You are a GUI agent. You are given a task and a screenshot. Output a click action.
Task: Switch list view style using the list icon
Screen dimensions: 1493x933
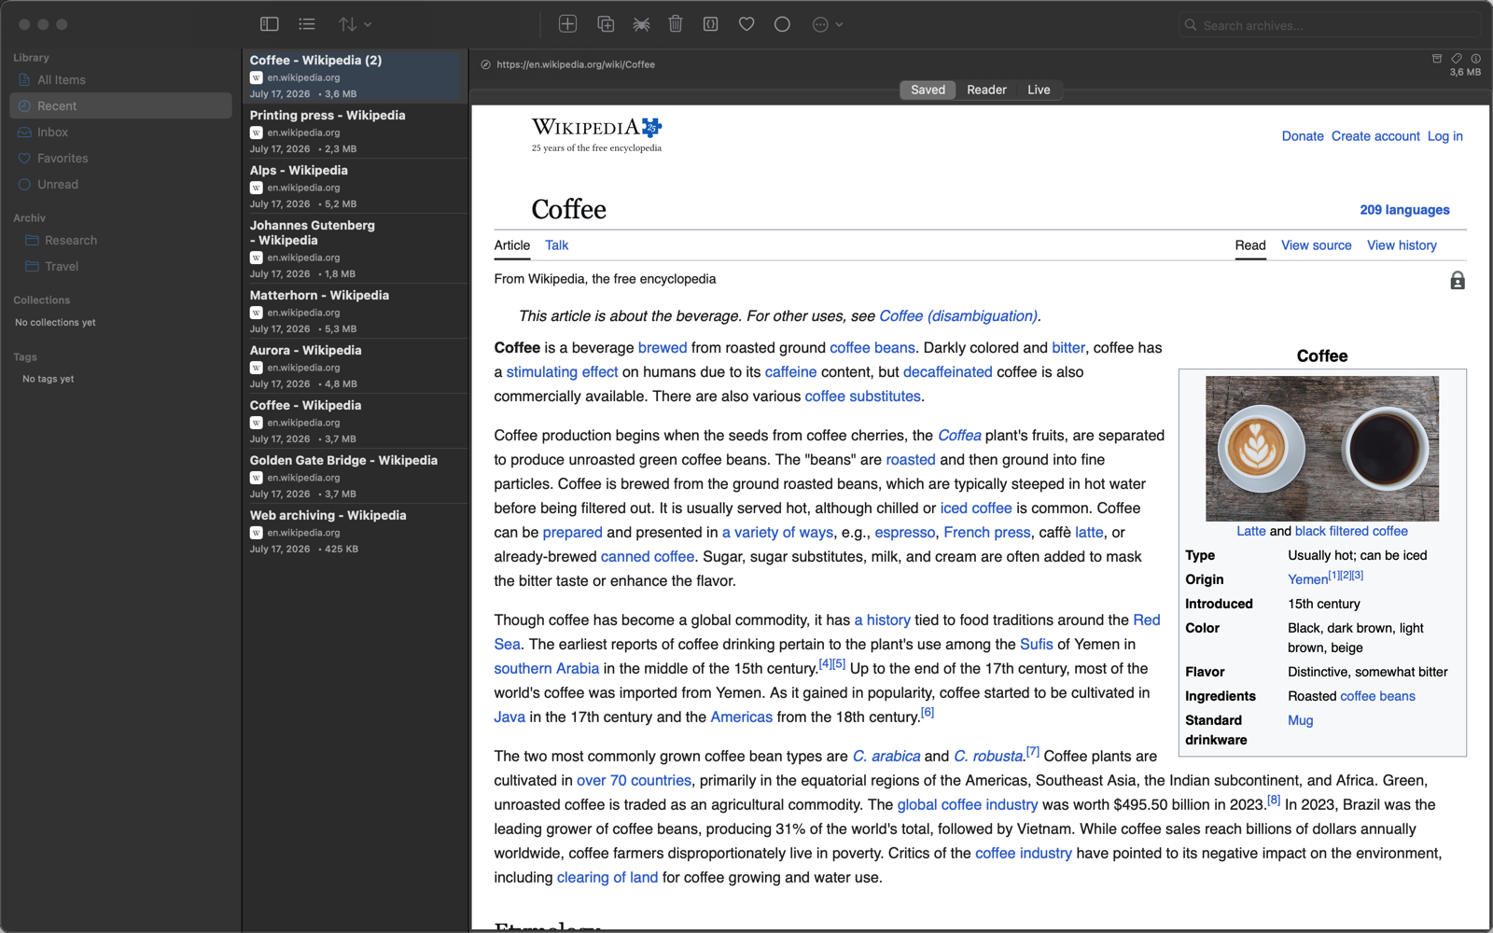tap(307, 24)
